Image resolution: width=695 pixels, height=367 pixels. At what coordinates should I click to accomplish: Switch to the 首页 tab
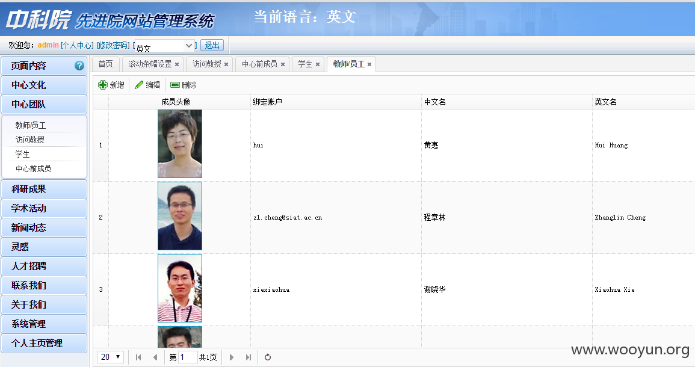105,64
